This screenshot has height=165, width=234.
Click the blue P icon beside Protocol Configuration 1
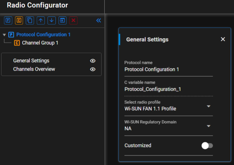click(11, 35)
